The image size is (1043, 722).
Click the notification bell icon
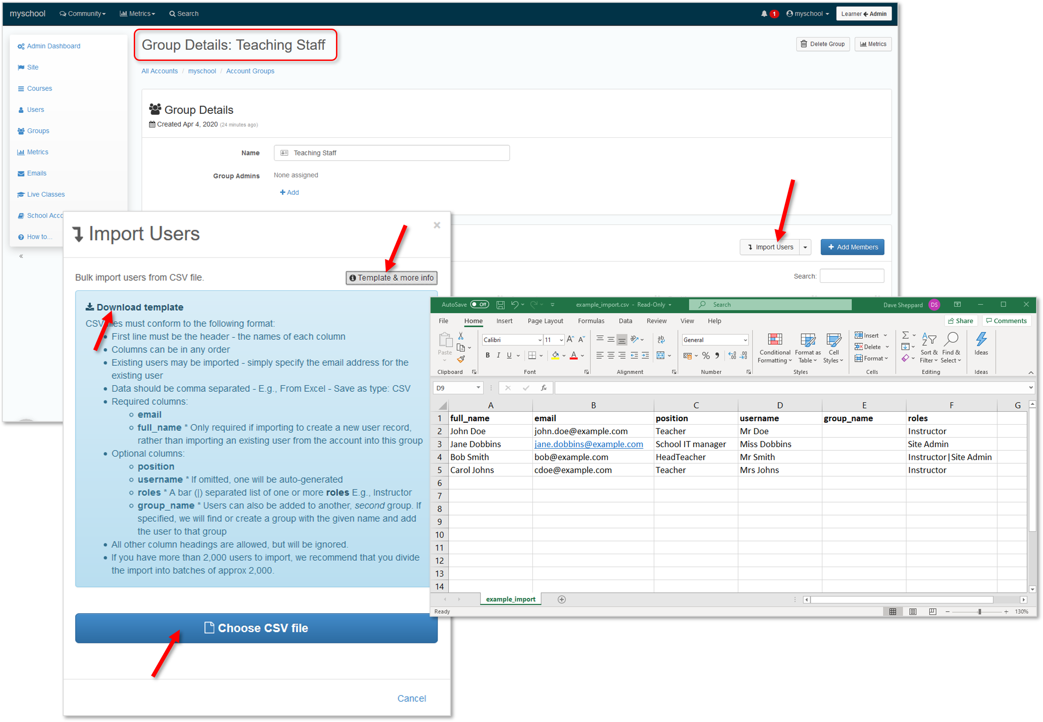click(x=764, y=13)
